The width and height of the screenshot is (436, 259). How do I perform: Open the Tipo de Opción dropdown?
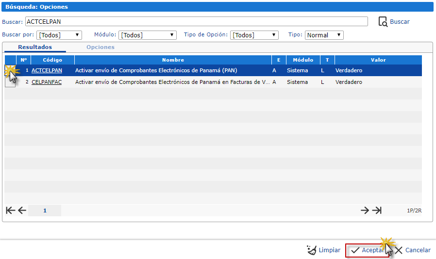[254, 35]
